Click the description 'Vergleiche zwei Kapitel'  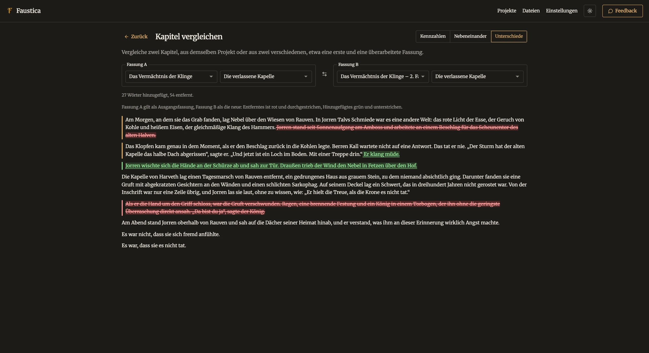(x=272, y=52)
